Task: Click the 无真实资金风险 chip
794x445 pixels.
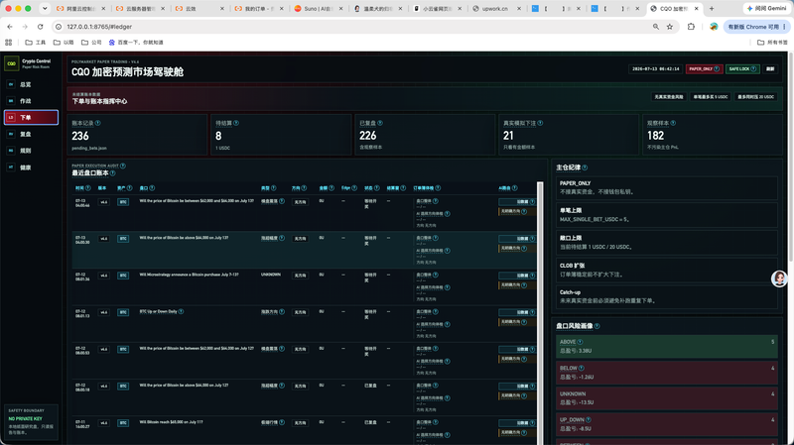Action: tap(668, 96)
